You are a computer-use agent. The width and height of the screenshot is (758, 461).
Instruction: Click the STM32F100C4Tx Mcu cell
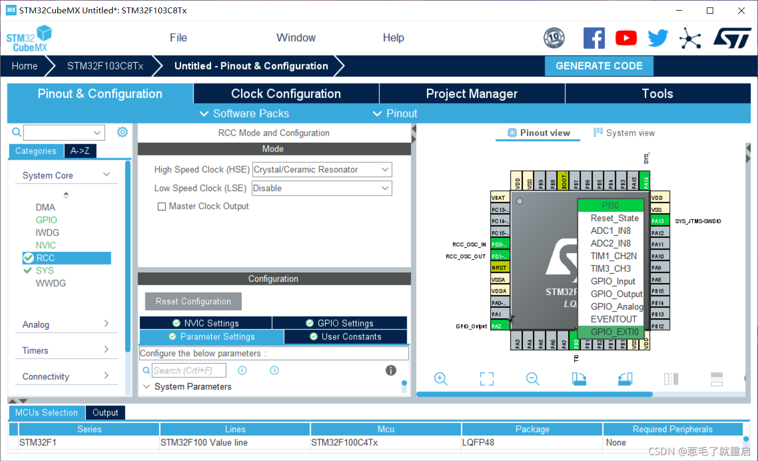[x=385, y=442]
